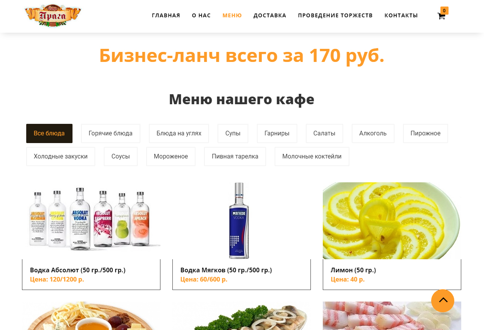This screenshot has width=484, height=330.
Task: Select the Все блюда filter
Action: click(49, 133)
